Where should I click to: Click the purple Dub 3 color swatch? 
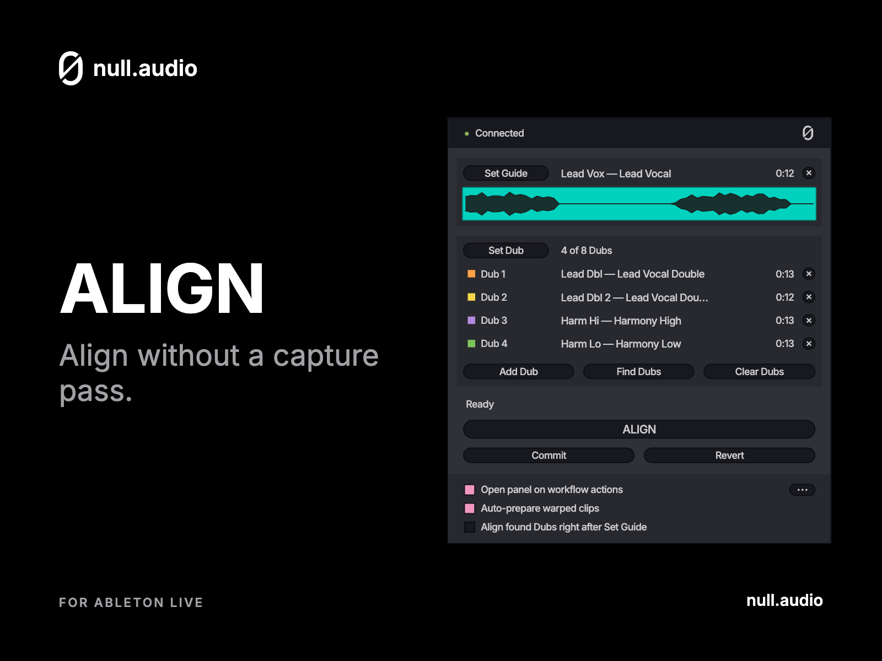click(471, 320)
